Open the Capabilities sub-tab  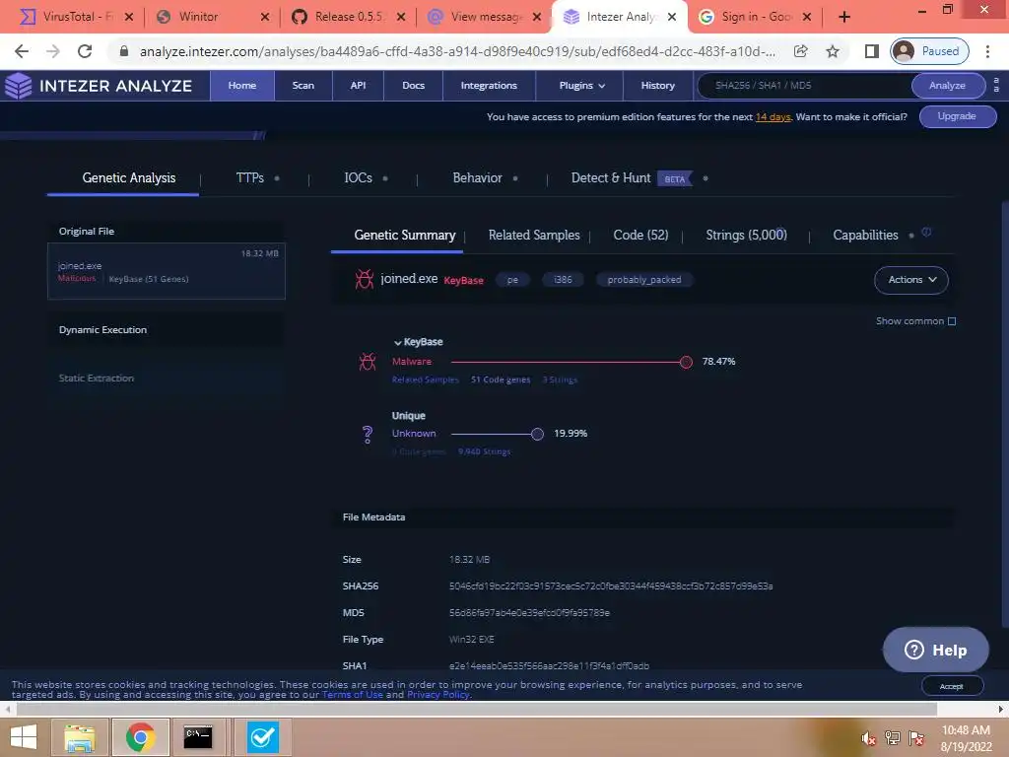[865, 236]
